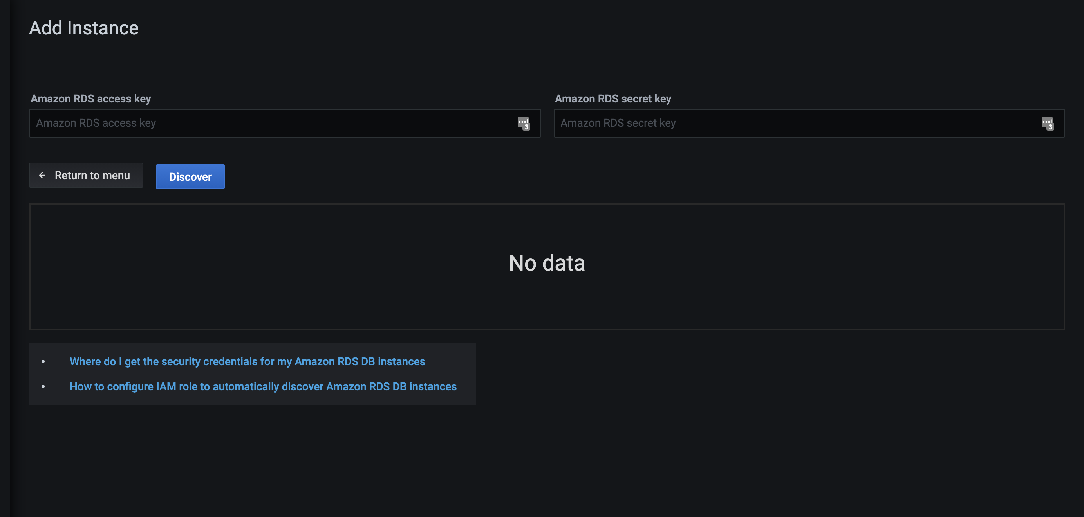
Task: Focus the Amazon RDS secret key input
Action: click(800, 123)
